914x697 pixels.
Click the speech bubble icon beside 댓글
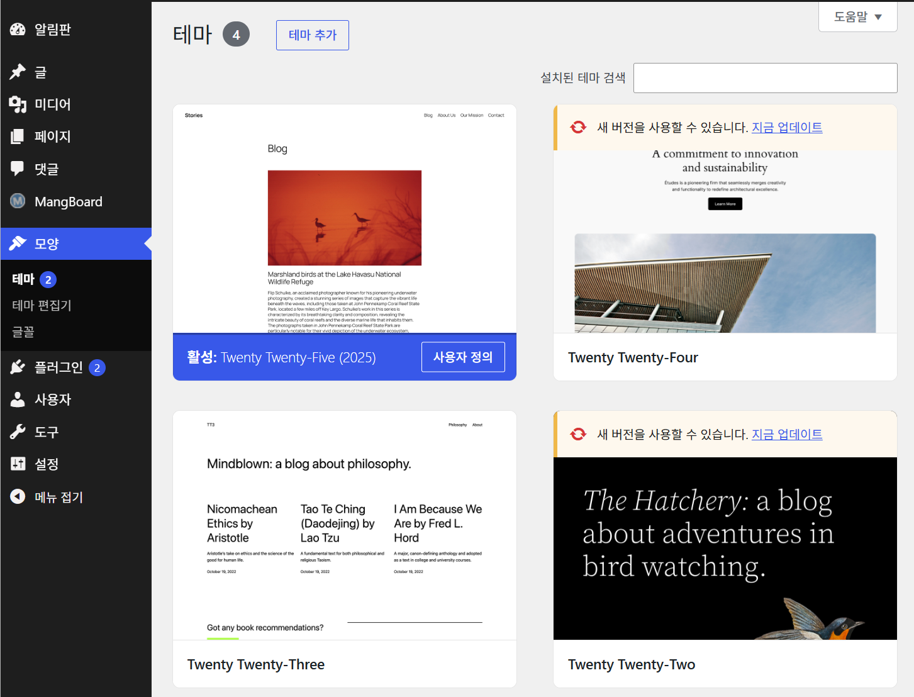[x=18, y=169]
